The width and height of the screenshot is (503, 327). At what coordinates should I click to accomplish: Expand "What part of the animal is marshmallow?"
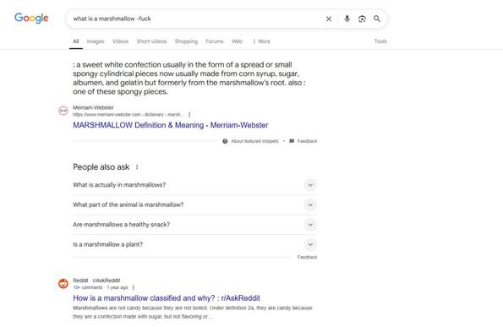click(x=195, y=204)
